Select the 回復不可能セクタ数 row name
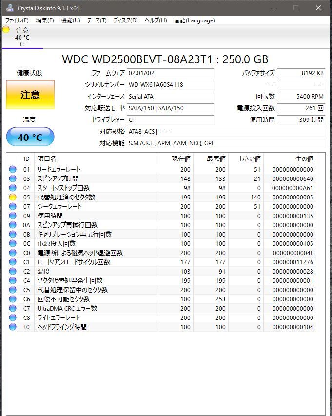This screenshot has width=332, height=416. (x=64, y=299)
